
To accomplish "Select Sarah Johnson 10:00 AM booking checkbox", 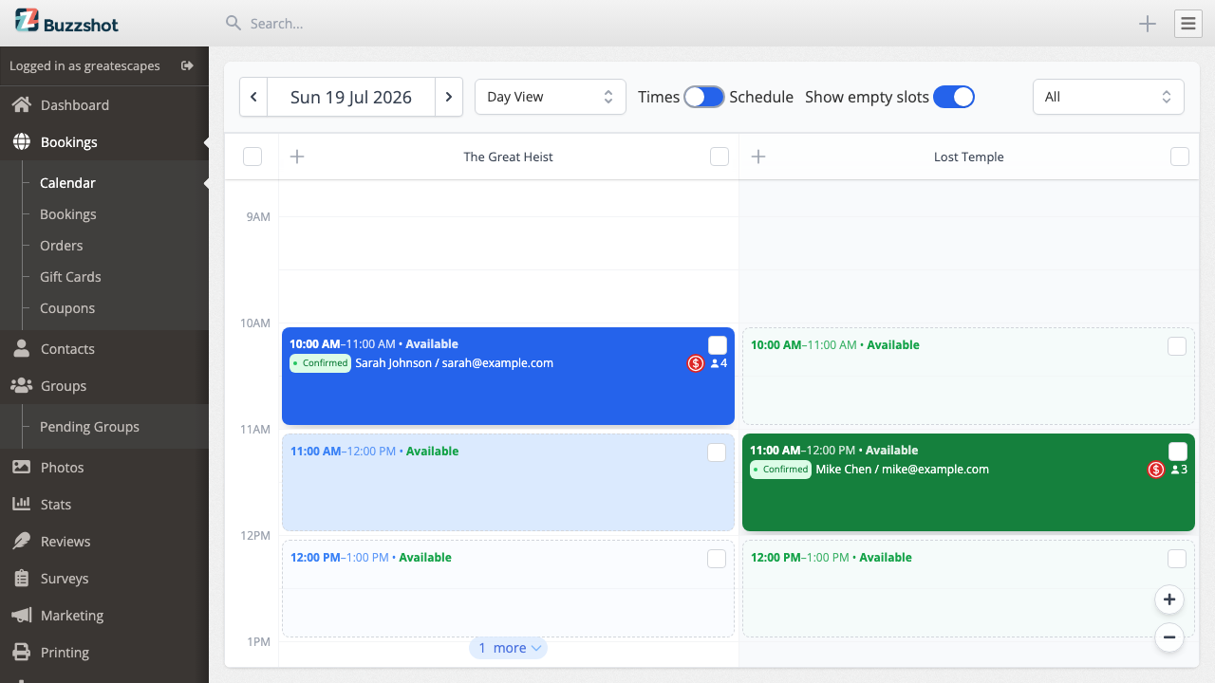I will tap(718, 345).
